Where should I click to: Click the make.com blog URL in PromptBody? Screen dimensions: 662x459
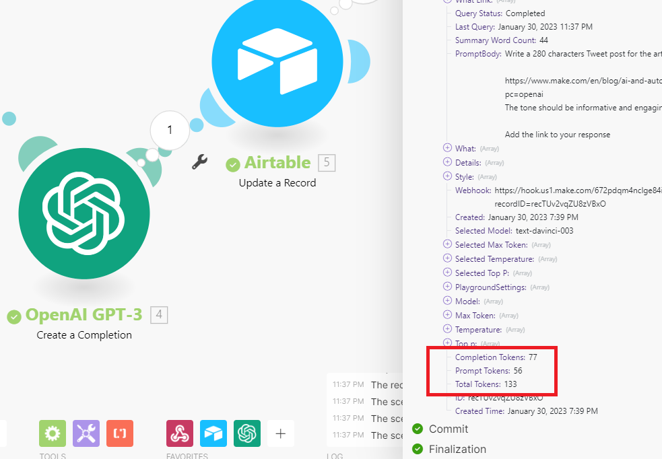[583, 81]
